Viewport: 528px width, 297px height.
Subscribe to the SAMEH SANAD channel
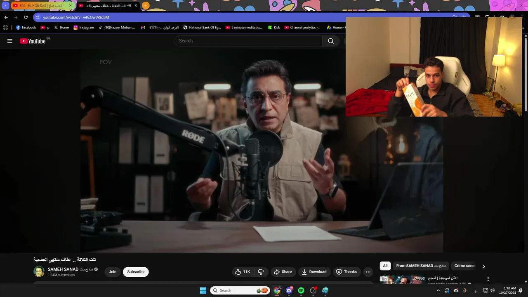[x=136, y=272]
